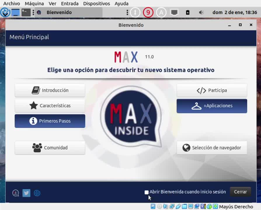Open the clock showing dom 2 de ene, 18:36

tap(235, 13)
